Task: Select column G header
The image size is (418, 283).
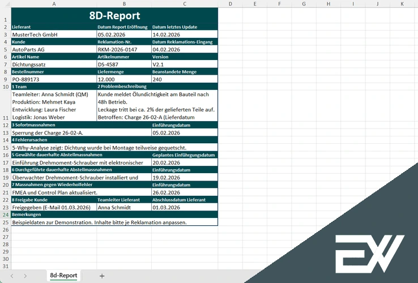Action: pyautogui.click(x=304, y=4)
